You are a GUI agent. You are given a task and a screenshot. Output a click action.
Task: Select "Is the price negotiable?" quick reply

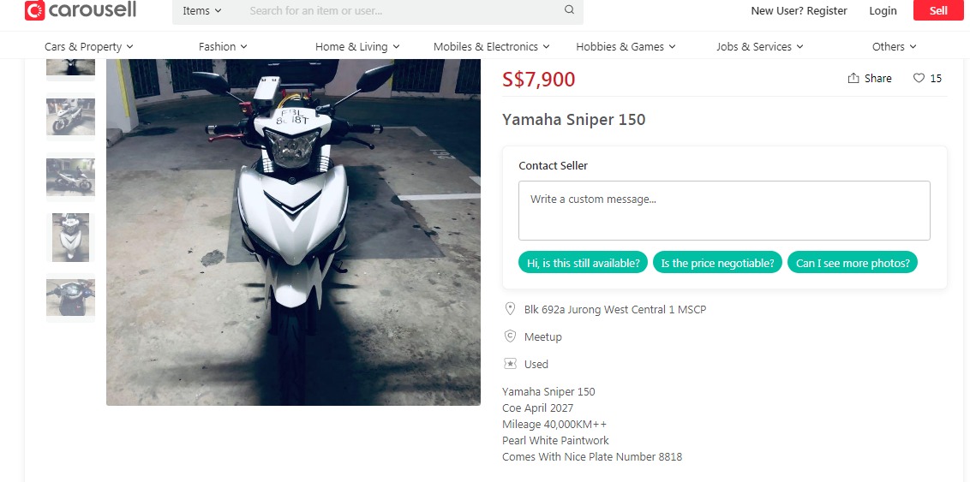tap(717, 263)
